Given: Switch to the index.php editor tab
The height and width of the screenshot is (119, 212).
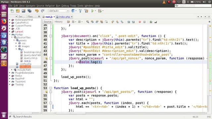Looking at the screenshot, I should [x=64, y=17].
